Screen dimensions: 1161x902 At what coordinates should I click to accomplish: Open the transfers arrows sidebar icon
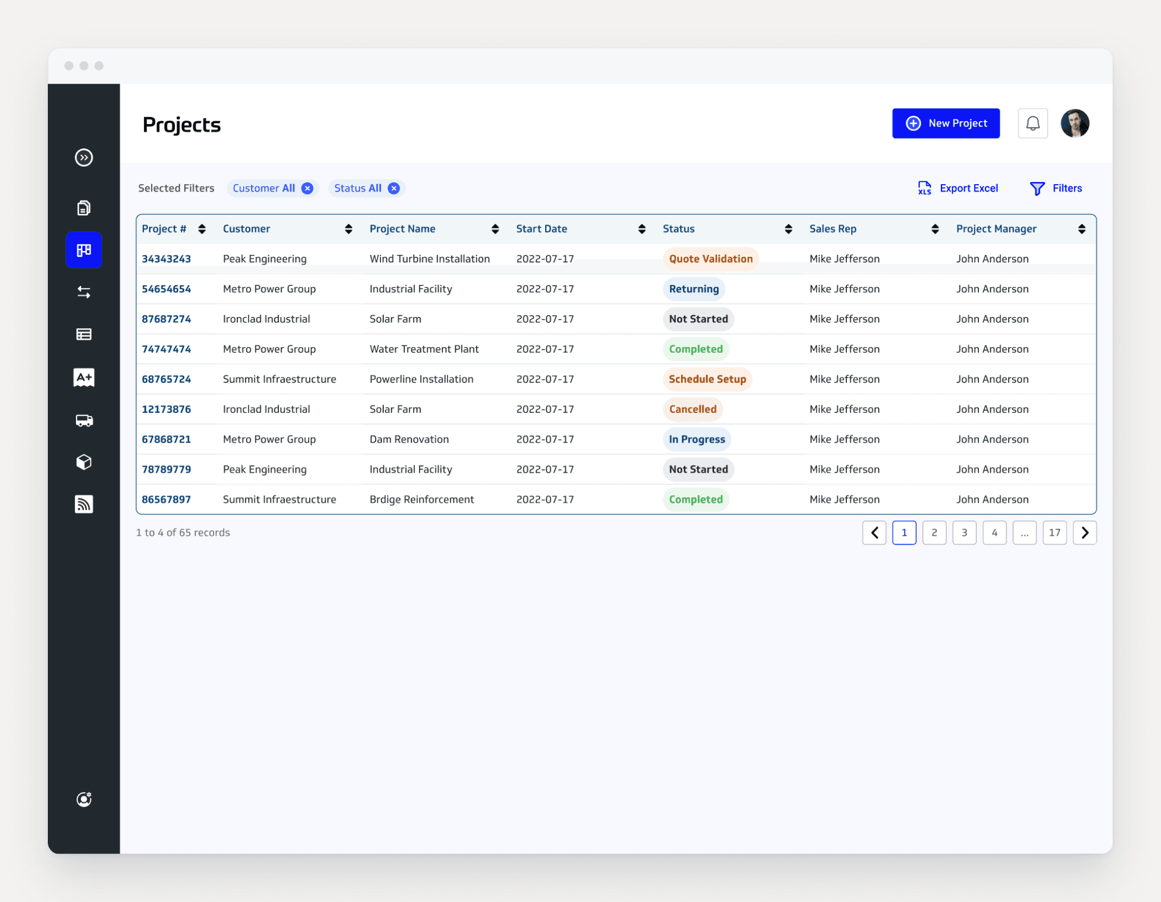tap(84, 292)
